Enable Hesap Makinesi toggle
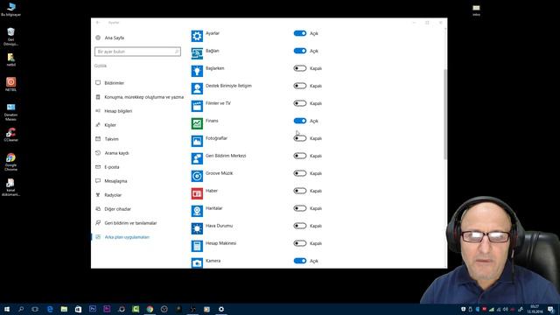560x315 pixels. pos(300,243)
